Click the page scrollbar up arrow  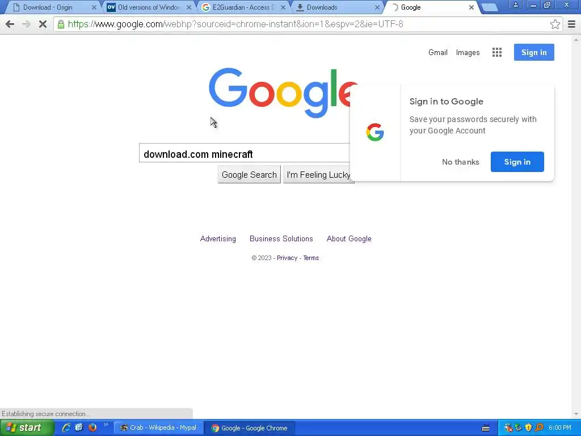[576, 39]
